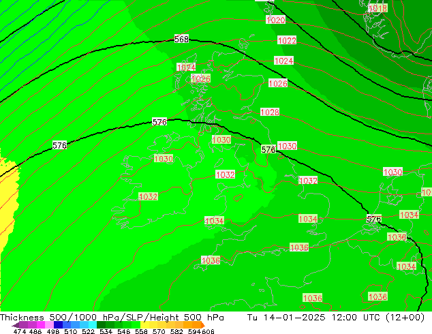432x334 pixels.
Task: Click the legend value 606
Action: point(207,331)
